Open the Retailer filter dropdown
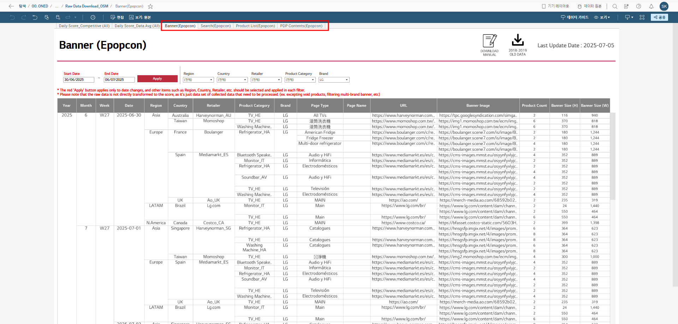 tap(266, 80)
